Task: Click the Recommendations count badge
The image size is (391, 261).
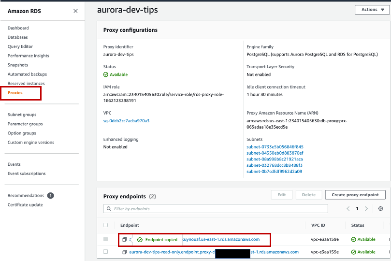Action: coord(51,195)
